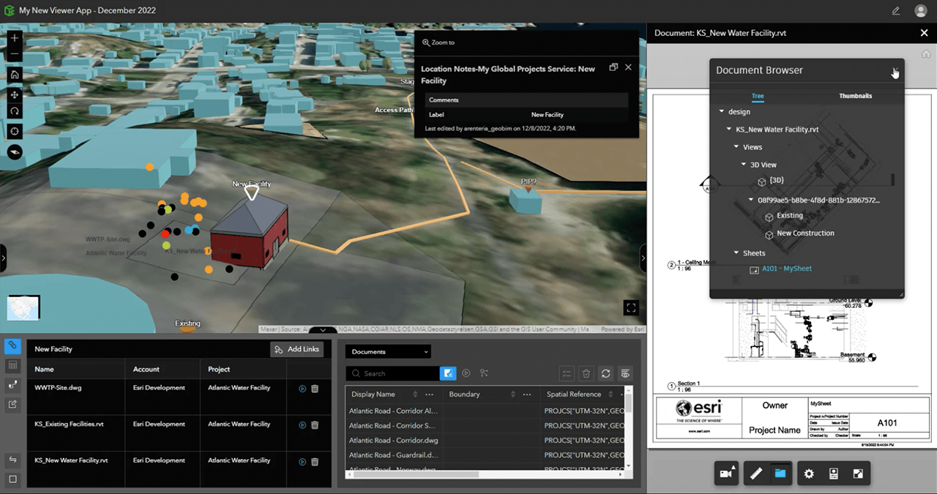This screenshot has width=937, height=494.
Task: Reset compass orientation on the map
Action: 15,151
